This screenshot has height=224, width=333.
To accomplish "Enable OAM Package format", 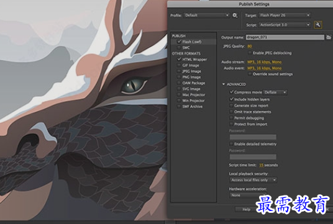I will [x=179, y=83].
